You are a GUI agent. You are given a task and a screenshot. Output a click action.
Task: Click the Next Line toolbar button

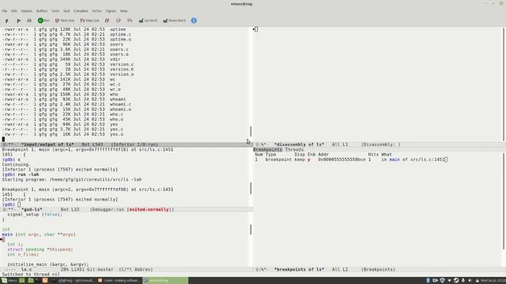pyautogui.click(x=65, y=21)
